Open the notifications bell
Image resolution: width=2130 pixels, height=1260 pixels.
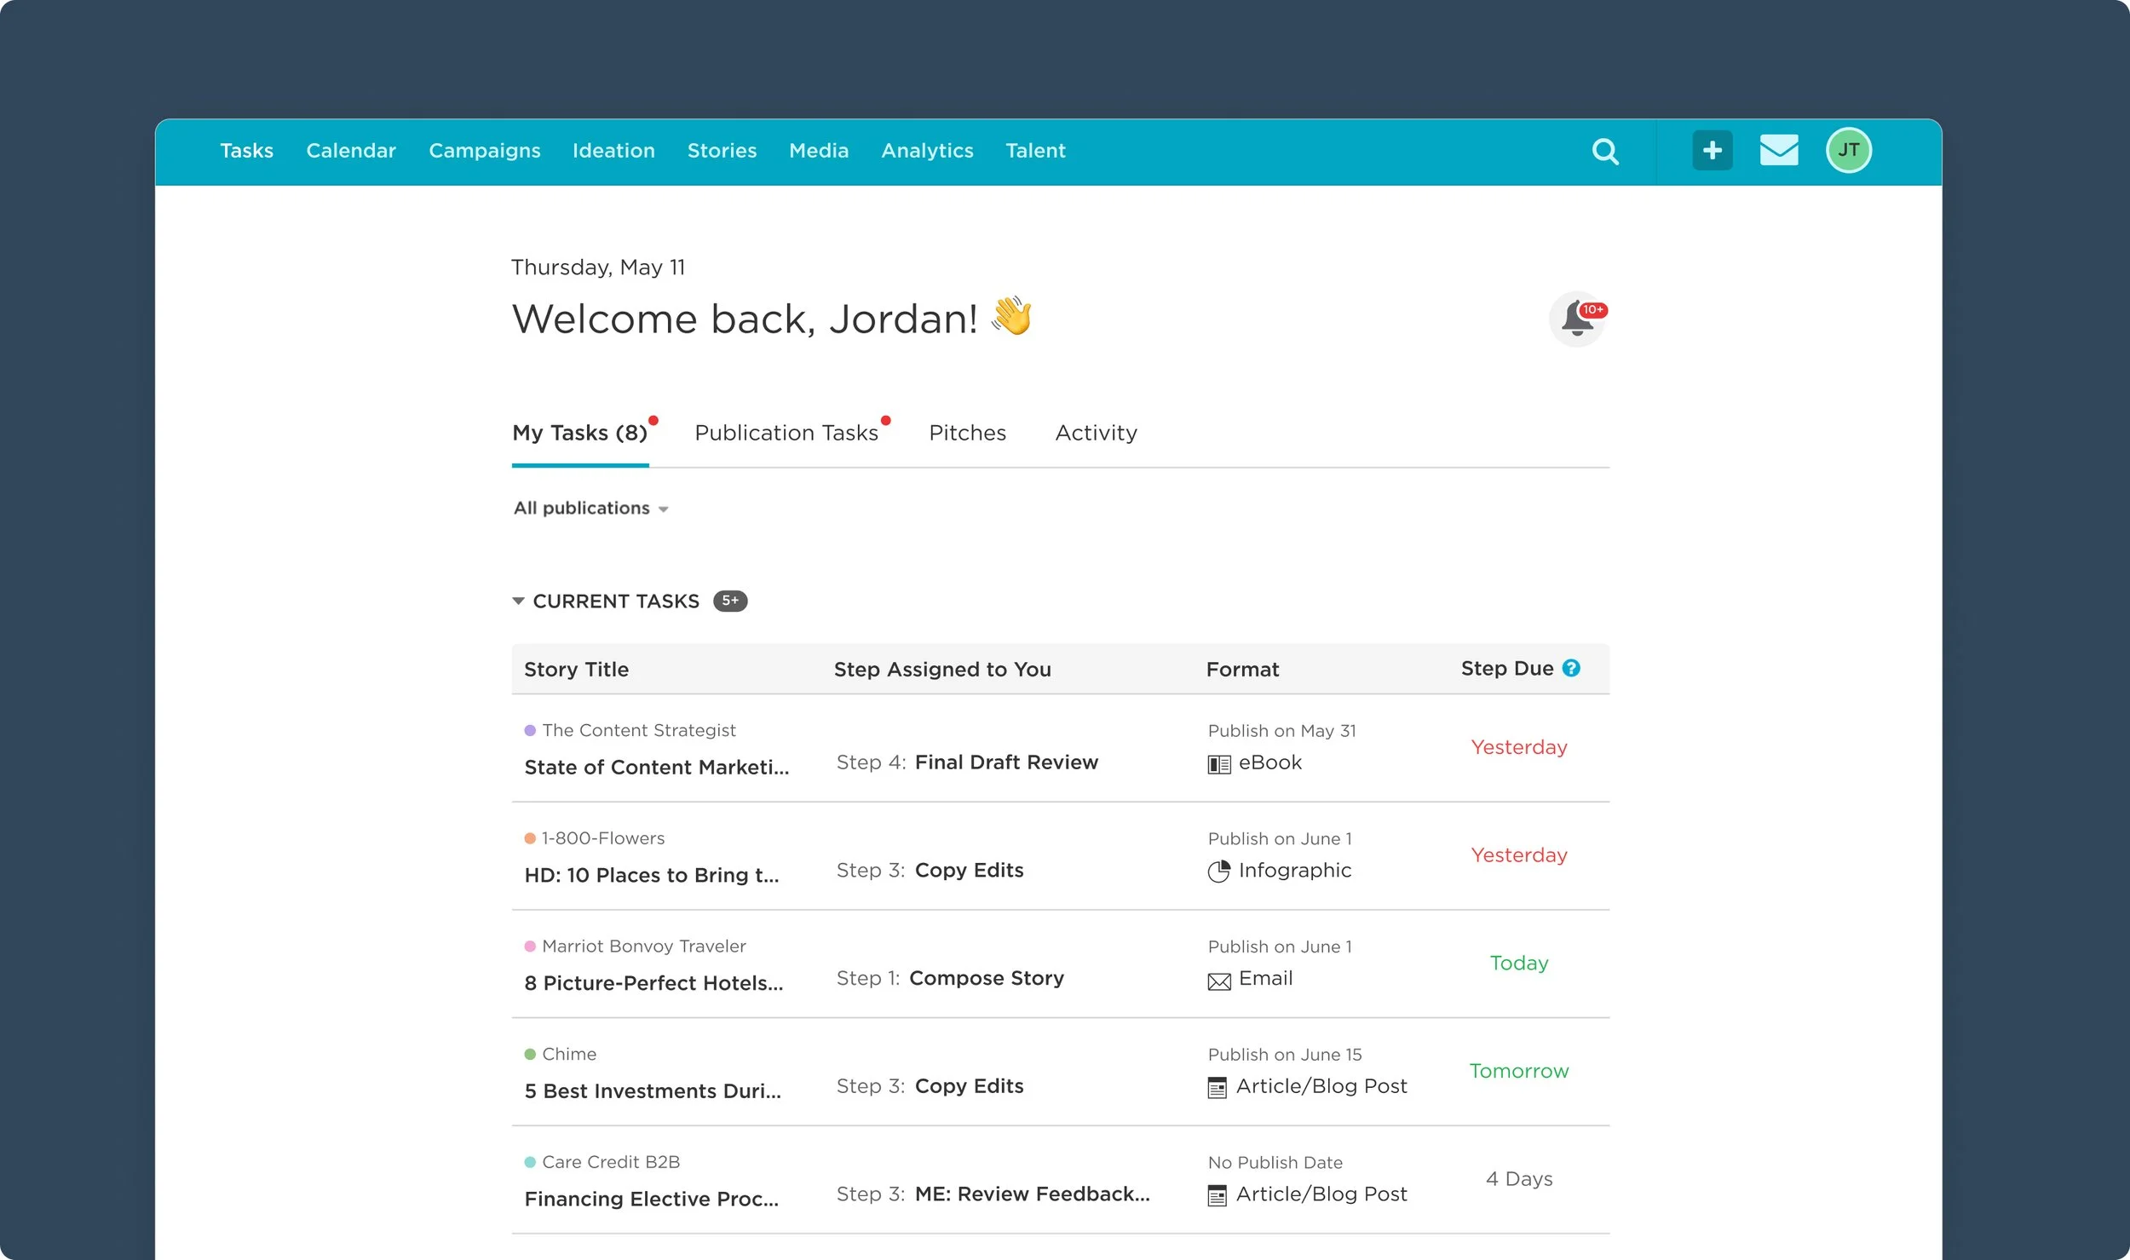tap(1576, 319)
